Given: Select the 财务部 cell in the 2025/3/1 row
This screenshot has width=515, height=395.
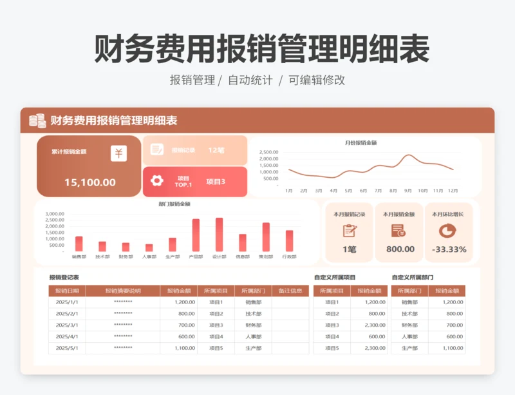Looking at the screenshot, I should click(253, 325).
